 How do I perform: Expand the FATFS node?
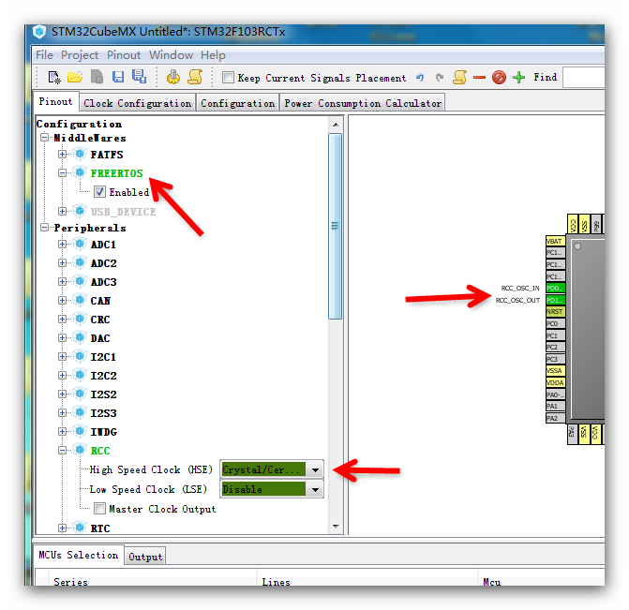pyautogui.click(x=62, y=154)
